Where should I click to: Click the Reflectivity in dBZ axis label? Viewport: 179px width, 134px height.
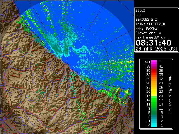point(170,94)
